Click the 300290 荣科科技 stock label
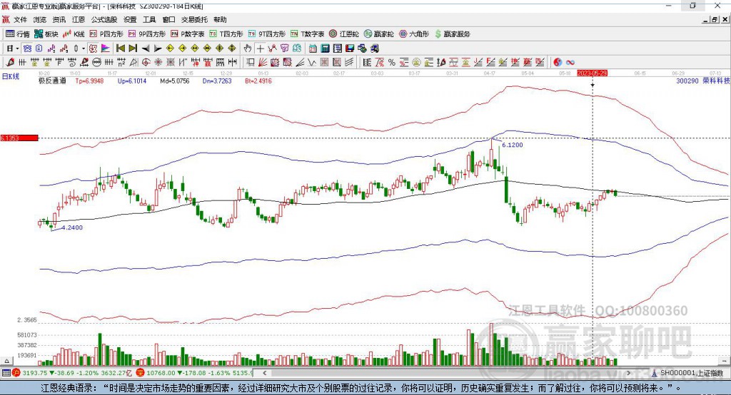 click(702, 81)
